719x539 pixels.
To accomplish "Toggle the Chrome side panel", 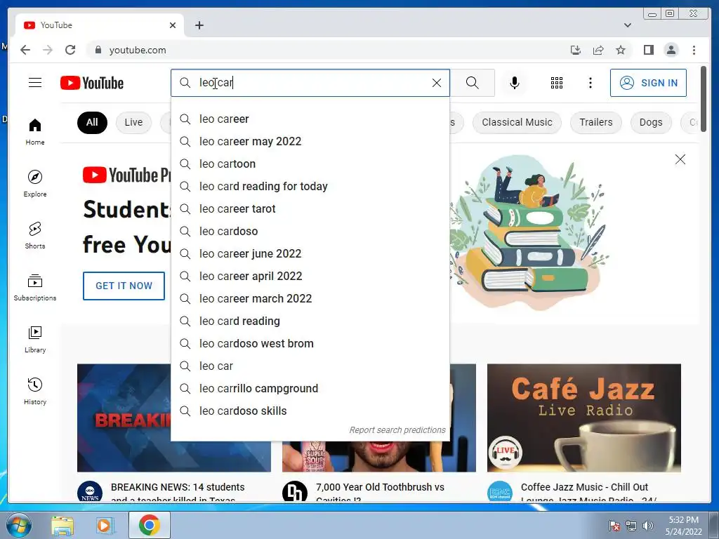I will tap(648, 50).
